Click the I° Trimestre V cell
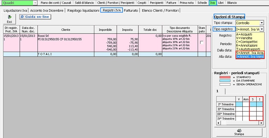This screenshot has height=138, width=269. 239,104
